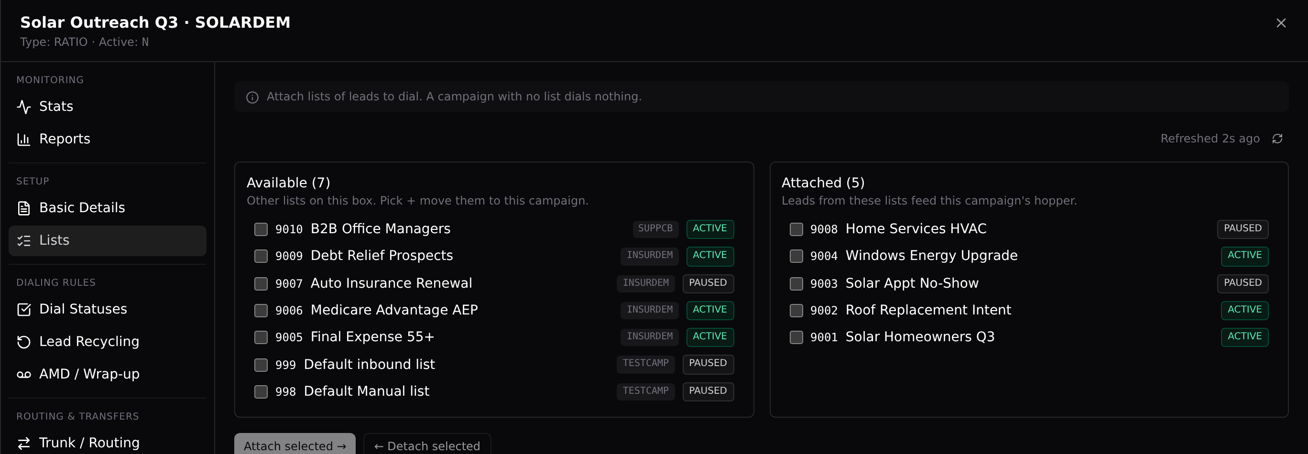
Task: Click the Roof Replacement Intent list name
Action: [928, 310]
